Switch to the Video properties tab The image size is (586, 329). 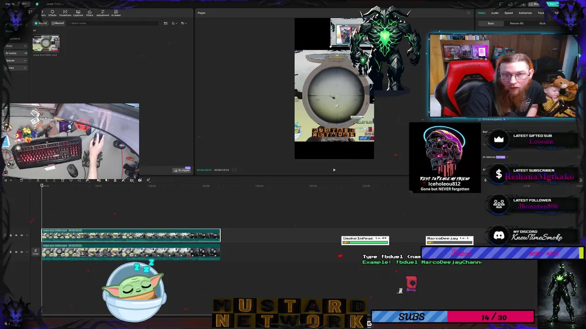(x=482, y=13)
